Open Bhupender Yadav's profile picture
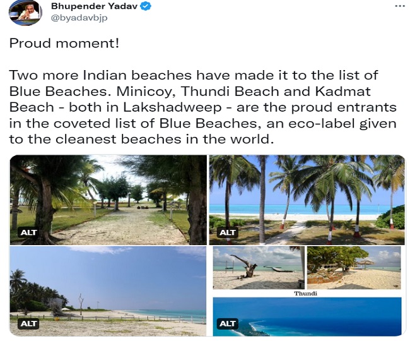Image resolution: width=410 pixels, height=341 pixels. pyautogui.click(x=25, y=12)
